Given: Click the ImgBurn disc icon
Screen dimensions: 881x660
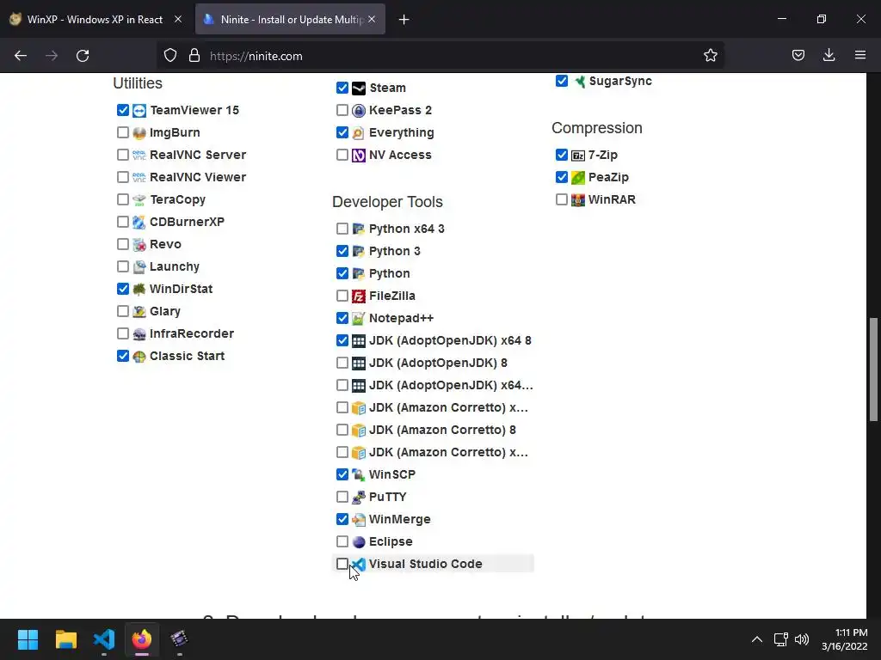Looking at the screenshot, I should (139, 133).
